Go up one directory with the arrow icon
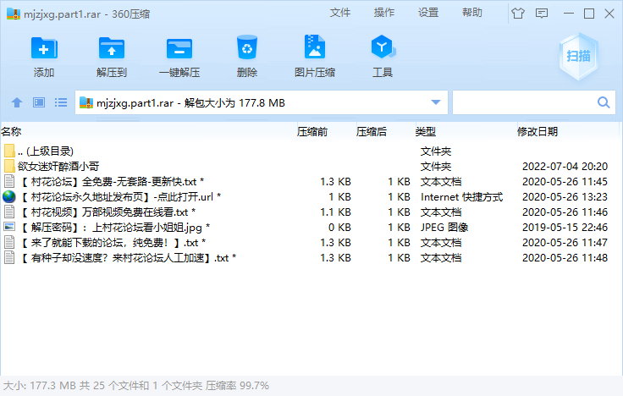Screen dimensions: 623x396 pyautogui.click(x=16, y=102)
